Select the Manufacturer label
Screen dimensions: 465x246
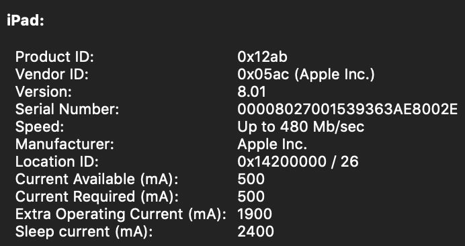pyautogui.click(x=65, y=145)
